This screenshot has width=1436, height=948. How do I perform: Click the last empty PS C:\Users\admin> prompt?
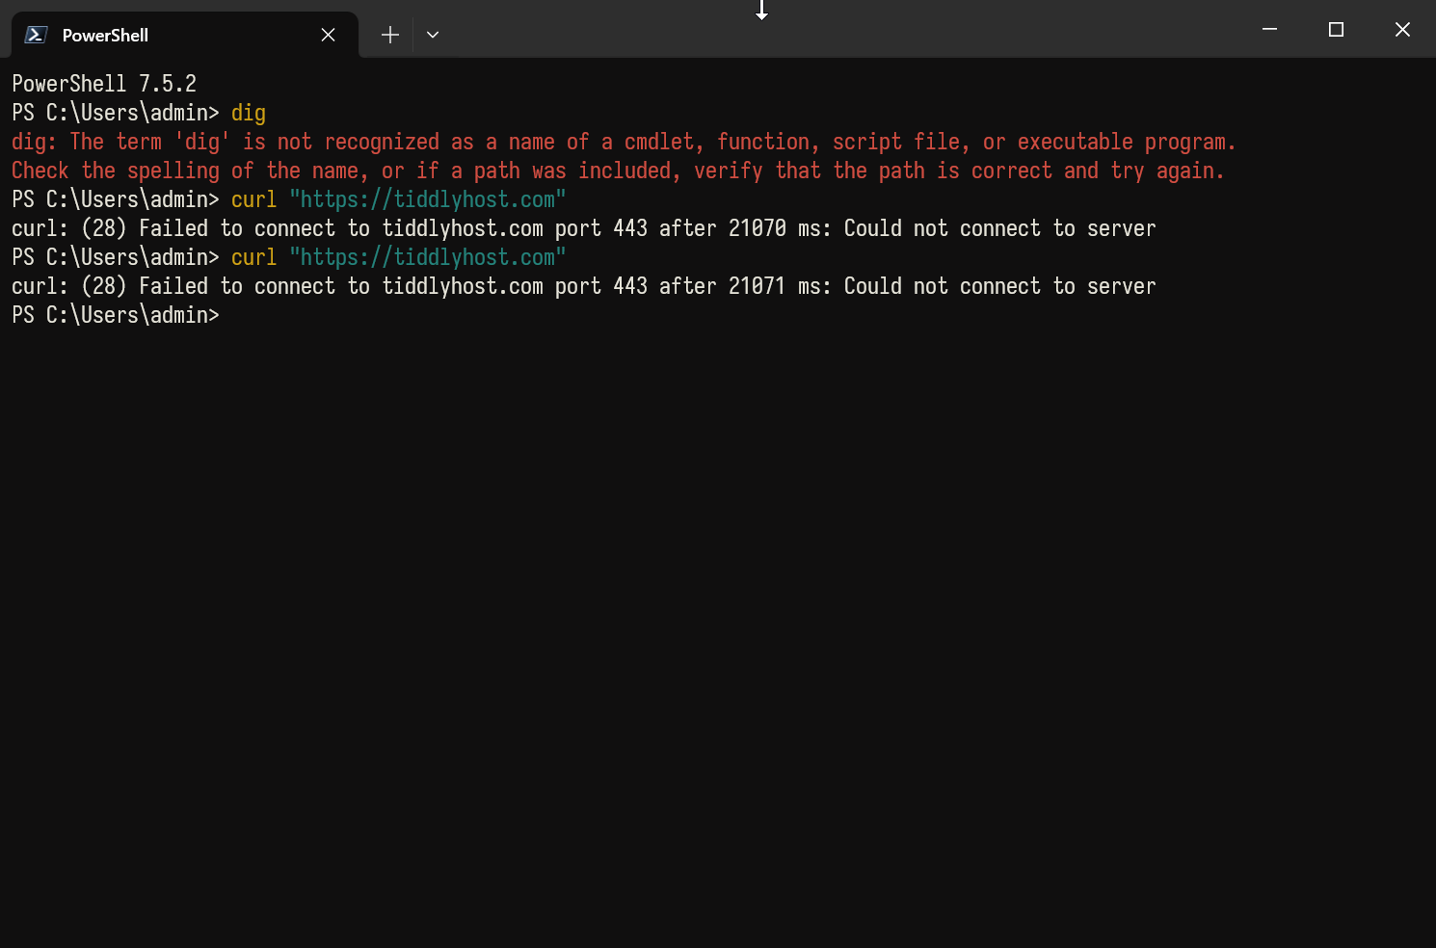pyautogui.click(x=116, y=315)
